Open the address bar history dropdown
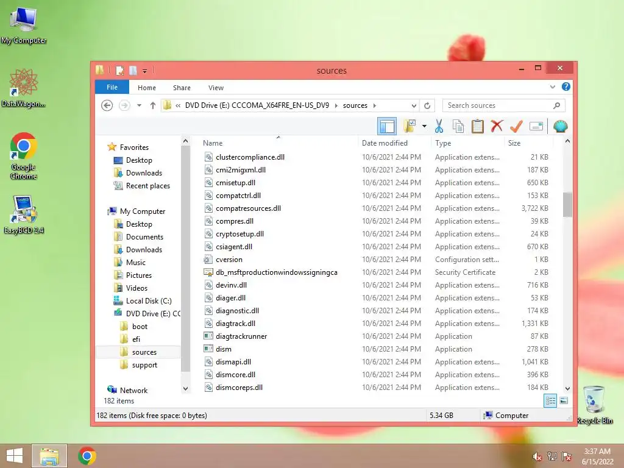This screenshot has height=468, width=624. coord(414,105)
